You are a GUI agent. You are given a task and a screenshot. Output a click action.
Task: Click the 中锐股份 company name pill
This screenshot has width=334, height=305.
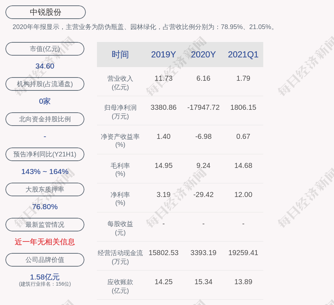coord(46,12)
